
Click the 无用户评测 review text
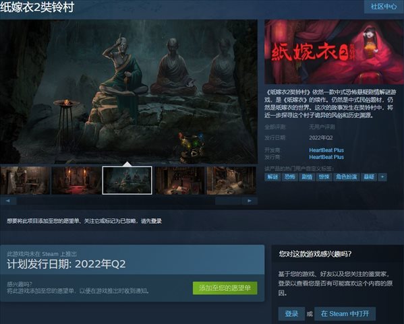(322, 127)
